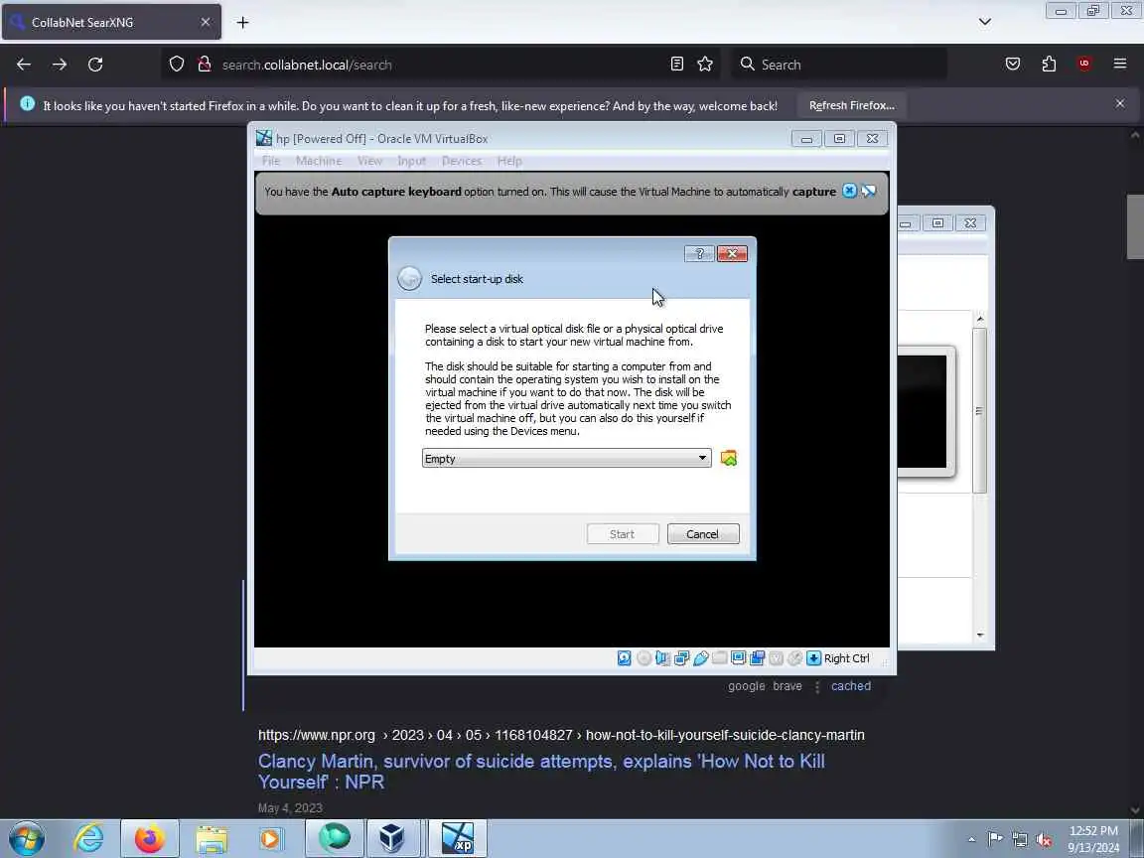Viewport: 1144px width, 858px height.
Task: Close the Firefox refresh notification bar
Action: (1120, 103)
